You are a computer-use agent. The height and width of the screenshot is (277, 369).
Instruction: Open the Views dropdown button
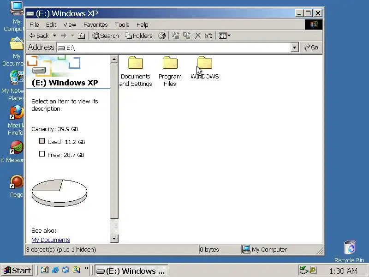[225, 36]
